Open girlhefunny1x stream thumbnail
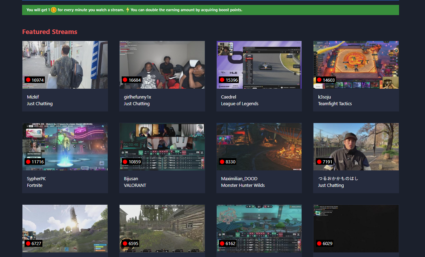425x257 pixels. pos(162,65)
